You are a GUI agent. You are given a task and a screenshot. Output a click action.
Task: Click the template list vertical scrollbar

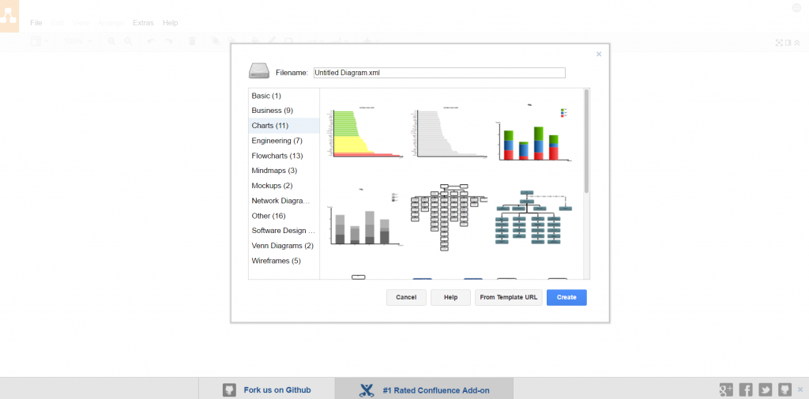[586, 142]
